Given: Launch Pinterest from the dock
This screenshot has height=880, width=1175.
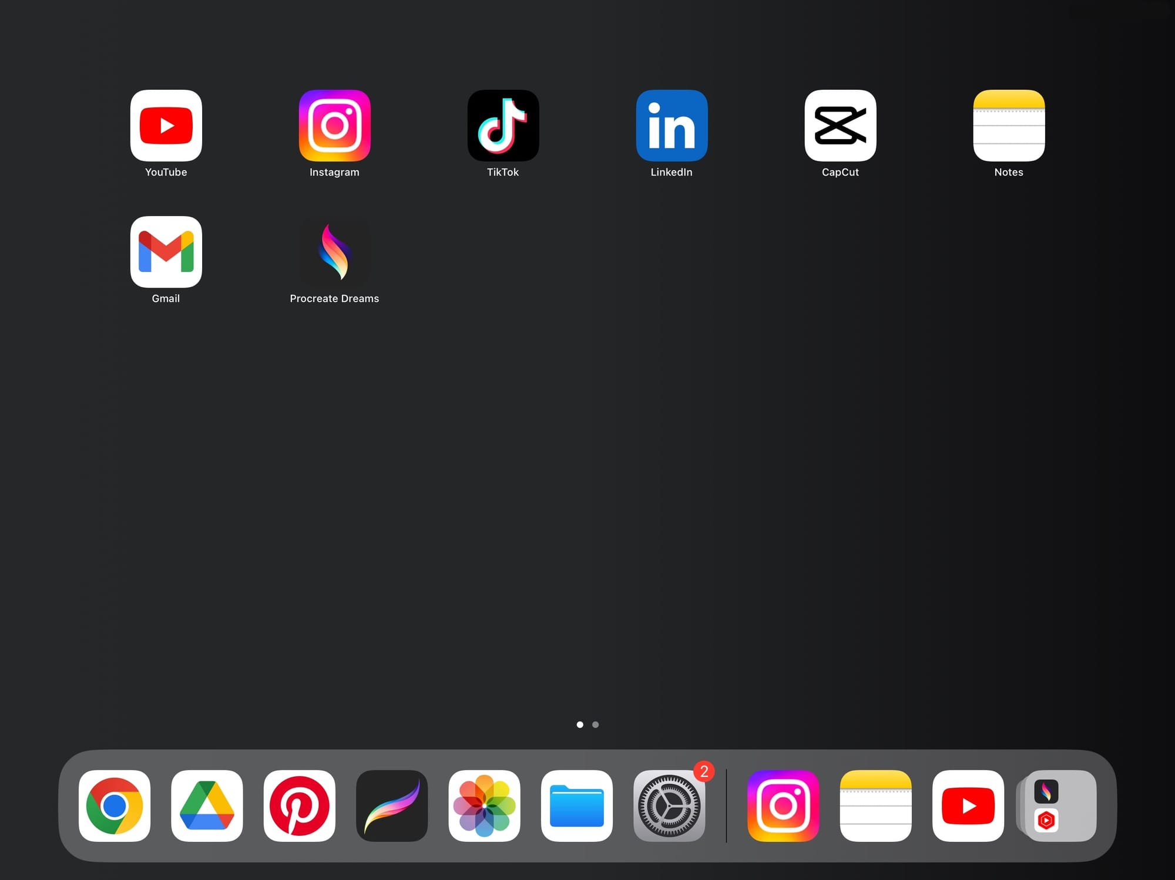Looking at the screenshot, I should point(300,806).
